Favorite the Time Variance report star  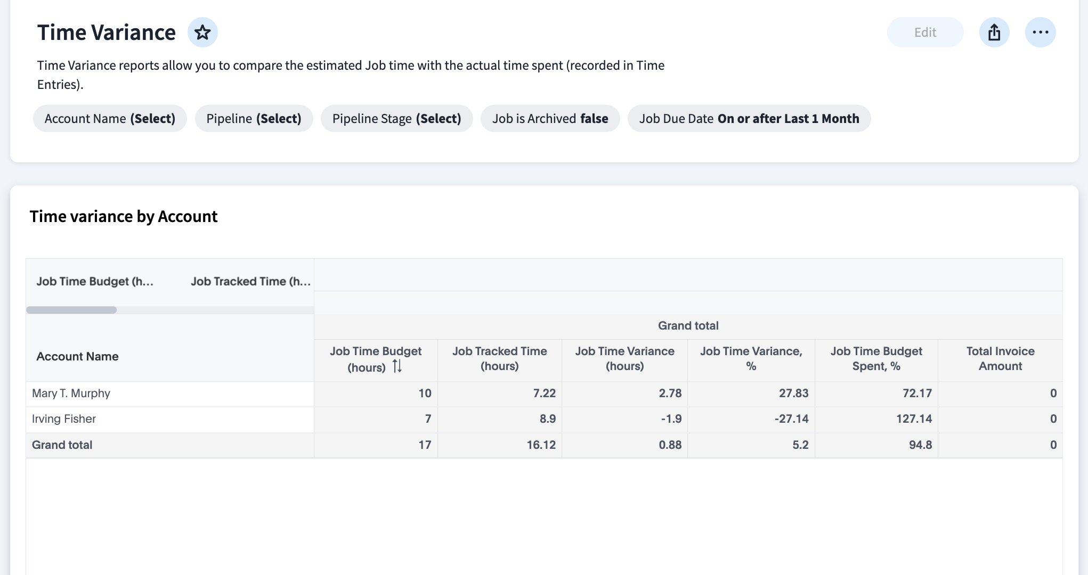[x=202, y=32]
